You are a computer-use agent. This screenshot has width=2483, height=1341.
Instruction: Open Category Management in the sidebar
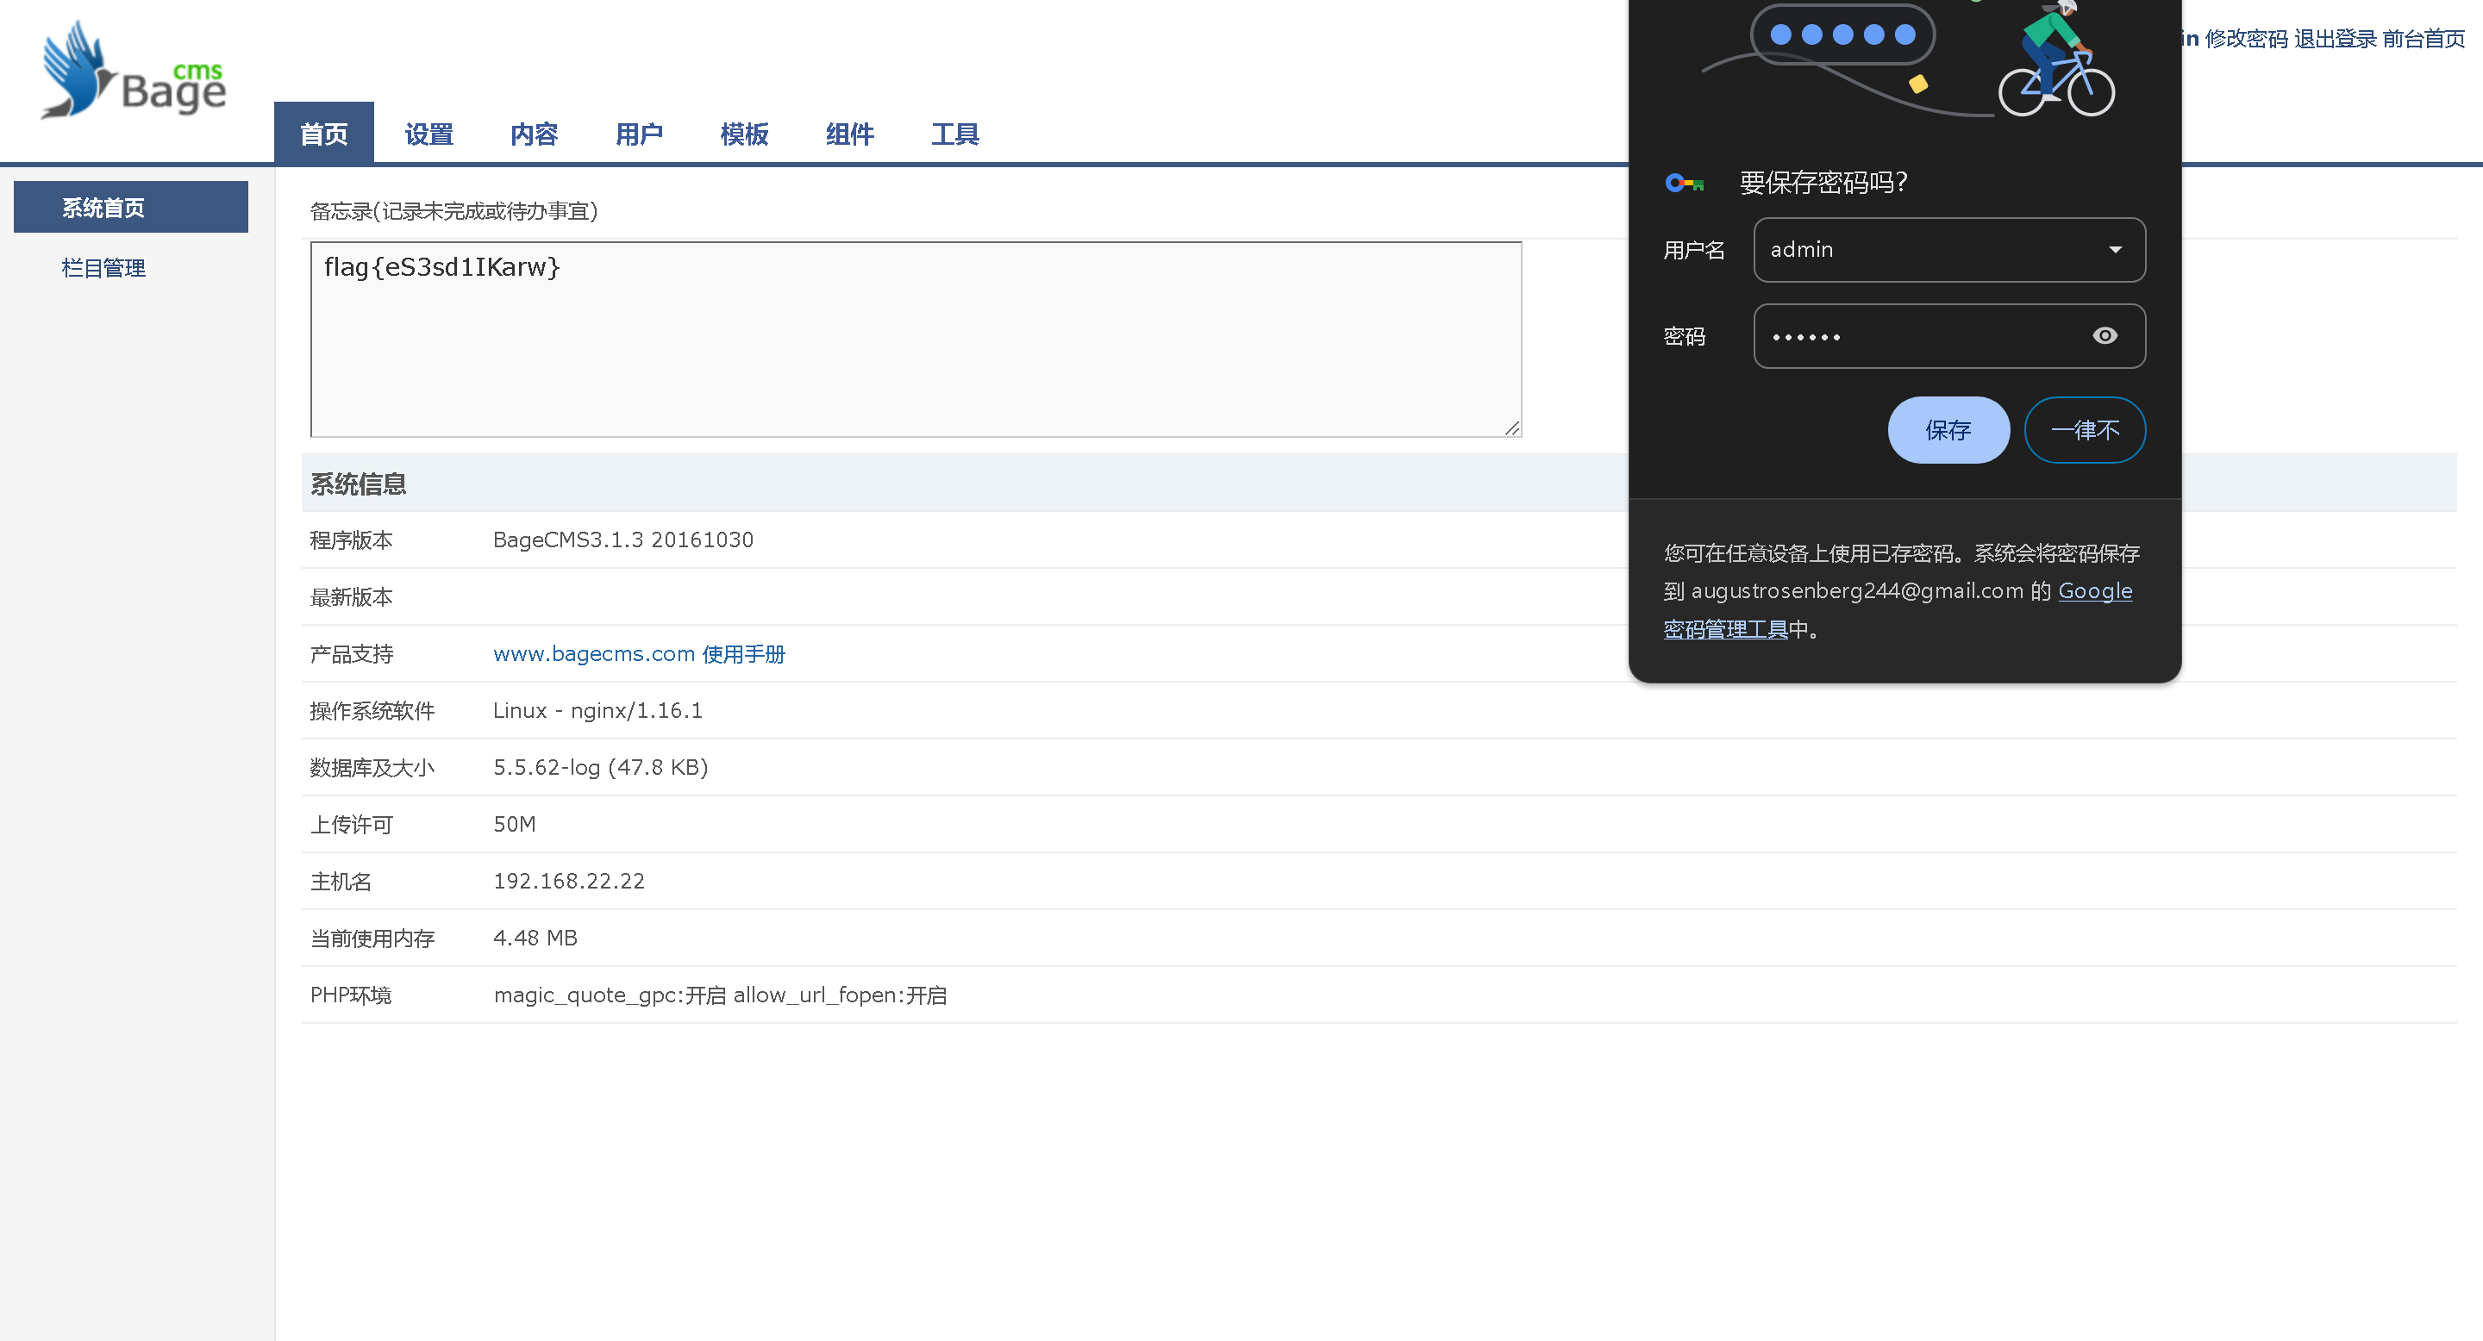pyautogui.click(x=103, y=268)
